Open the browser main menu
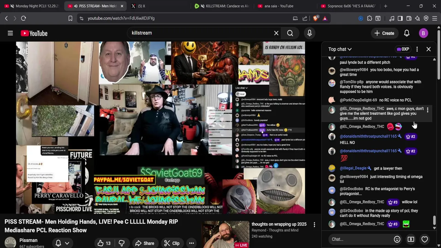Image resolution: width=441 pixels, height=248 pixels. point(435,18)
